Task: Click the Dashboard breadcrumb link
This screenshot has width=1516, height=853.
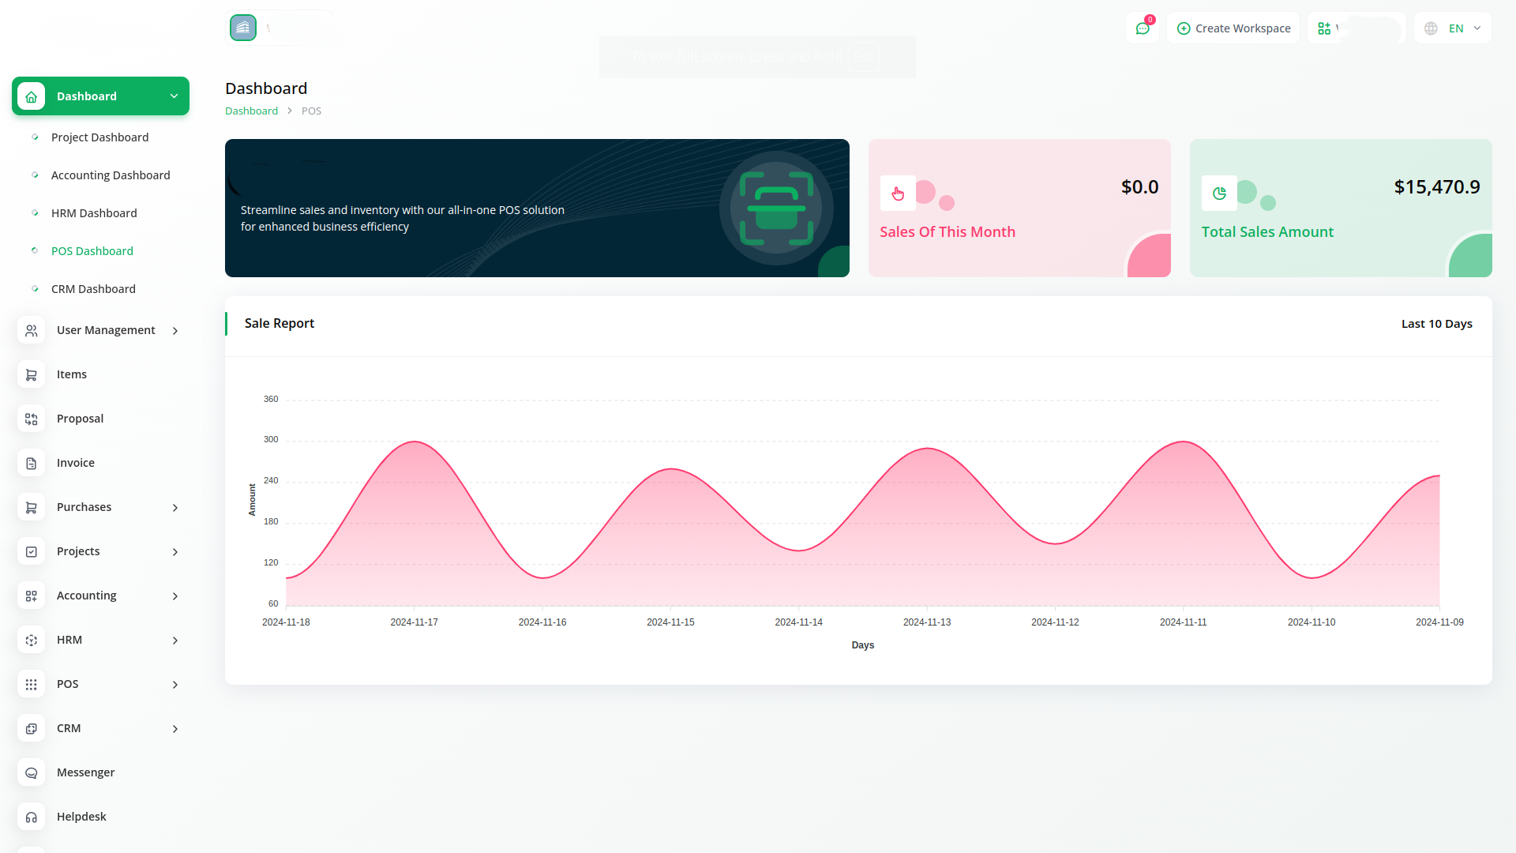Action: click(251, 111)
